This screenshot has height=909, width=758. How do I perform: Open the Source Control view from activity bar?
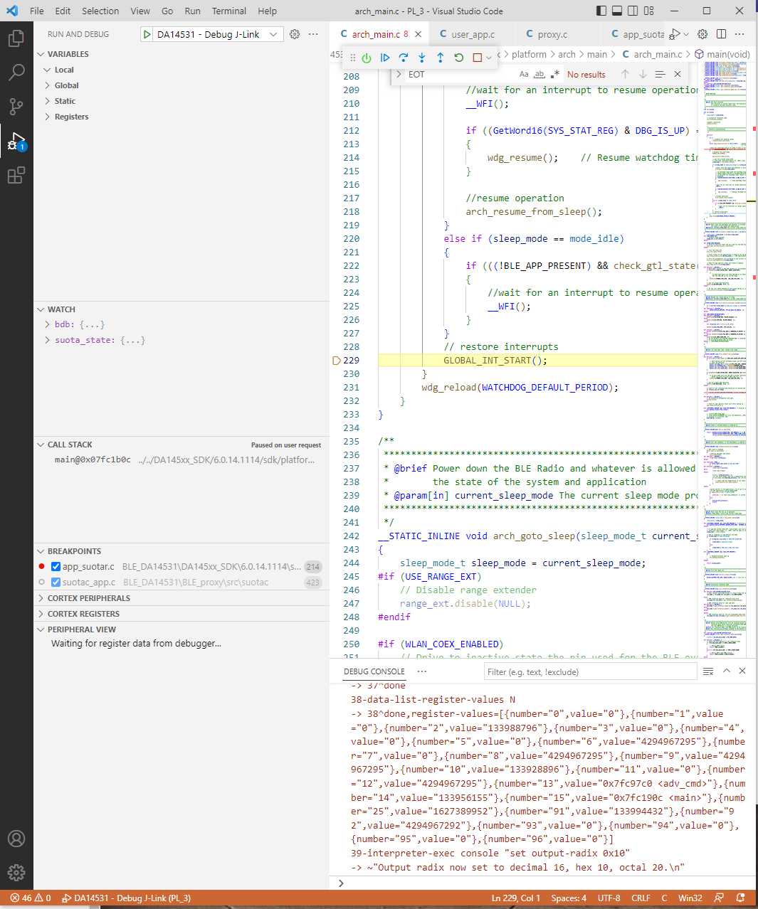click(16, 104)
